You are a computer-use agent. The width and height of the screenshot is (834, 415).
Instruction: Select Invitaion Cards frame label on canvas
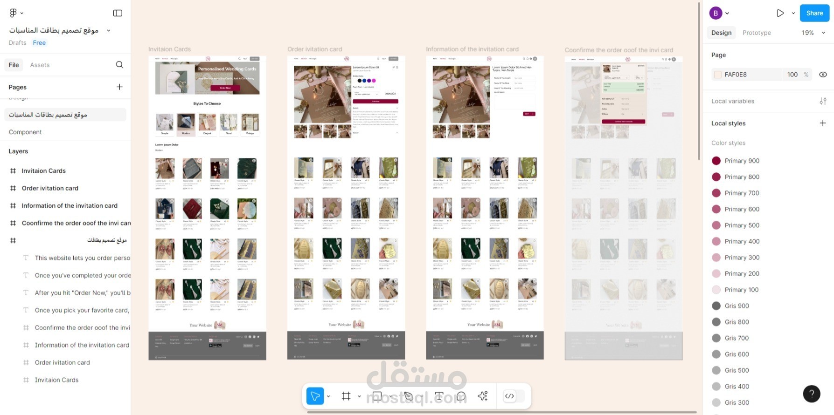click(169, 49)
